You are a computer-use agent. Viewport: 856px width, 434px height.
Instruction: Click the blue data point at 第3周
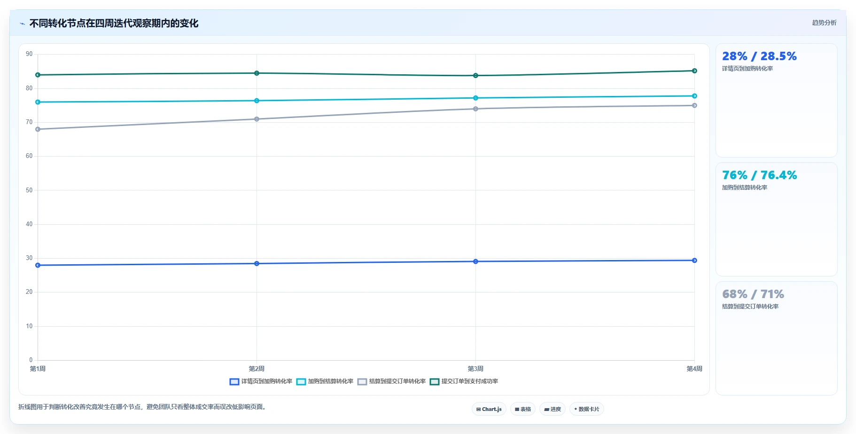(x=475, y=261)
